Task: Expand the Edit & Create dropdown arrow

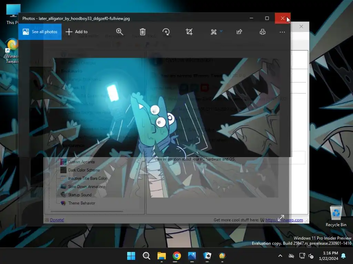Action: click(221, 31)
